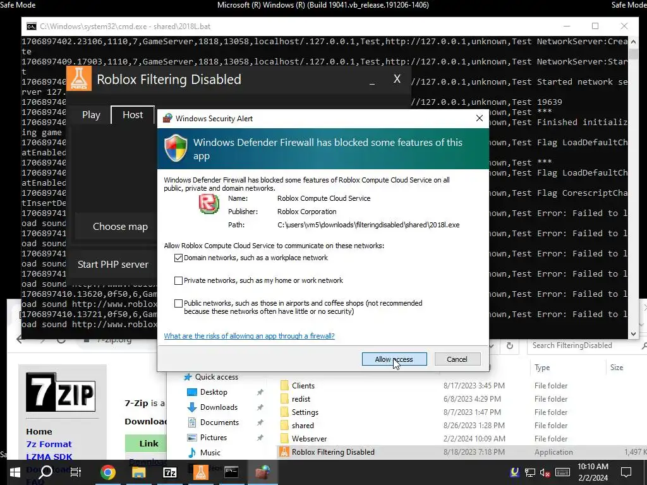This screenshot has height=485, width=647.
Task: Open Documents in Explorer sidebar
Action: [219, 422]
